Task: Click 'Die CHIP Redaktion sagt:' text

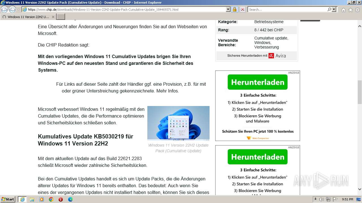Action: click(x=64, y=45)
